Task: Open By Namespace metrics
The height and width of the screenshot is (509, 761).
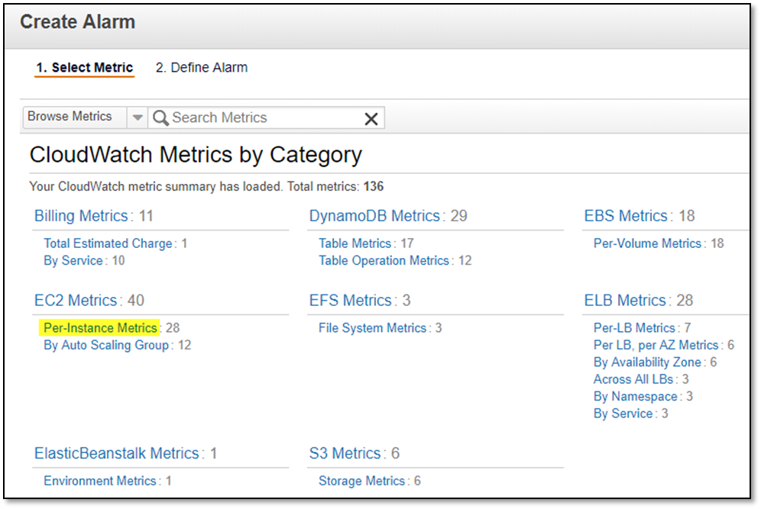Action: coord(635,397)
